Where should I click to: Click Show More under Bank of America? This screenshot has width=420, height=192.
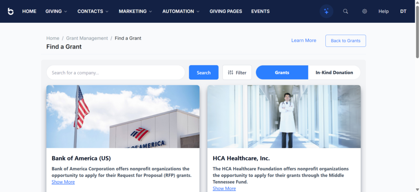[x=63, y=182]
